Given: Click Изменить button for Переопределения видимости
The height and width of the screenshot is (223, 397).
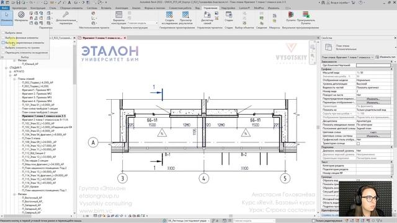Looking at the screenshot, I should coord(373,99).
